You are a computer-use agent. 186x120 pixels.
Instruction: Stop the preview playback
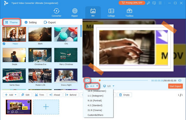(94, 81)
